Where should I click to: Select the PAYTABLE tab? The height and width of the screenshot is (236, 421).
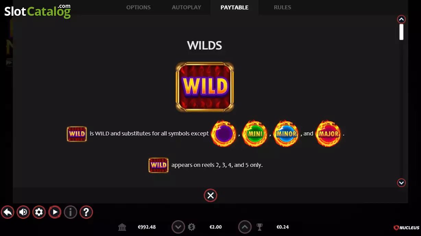(x=234, y=7)
